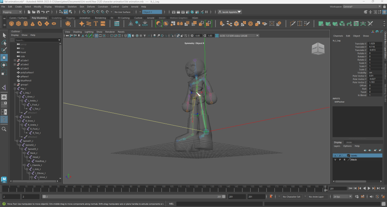The image size is (387, 207).
Task: Open the Rigging menu set dropdown
Action: (12, 12)
